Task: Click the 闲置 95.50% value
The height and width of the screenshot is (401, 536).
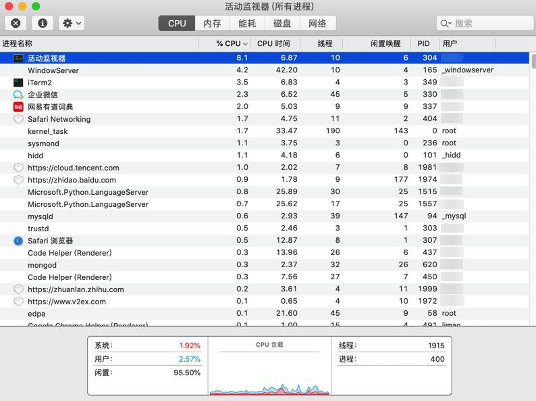Action: (x=187, y=373)
